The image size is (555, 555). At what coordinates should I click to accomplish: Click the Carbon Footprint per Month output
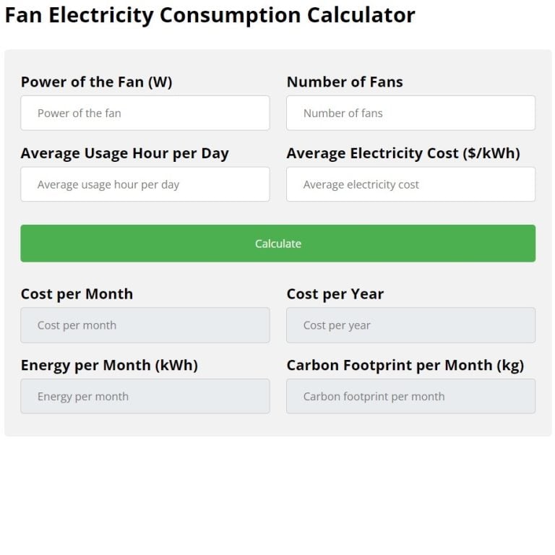click(410, 396)
